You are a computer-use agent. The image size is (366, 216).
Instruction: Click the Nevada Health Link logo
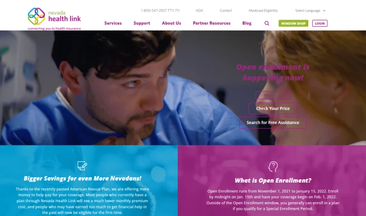pos(54,19)
